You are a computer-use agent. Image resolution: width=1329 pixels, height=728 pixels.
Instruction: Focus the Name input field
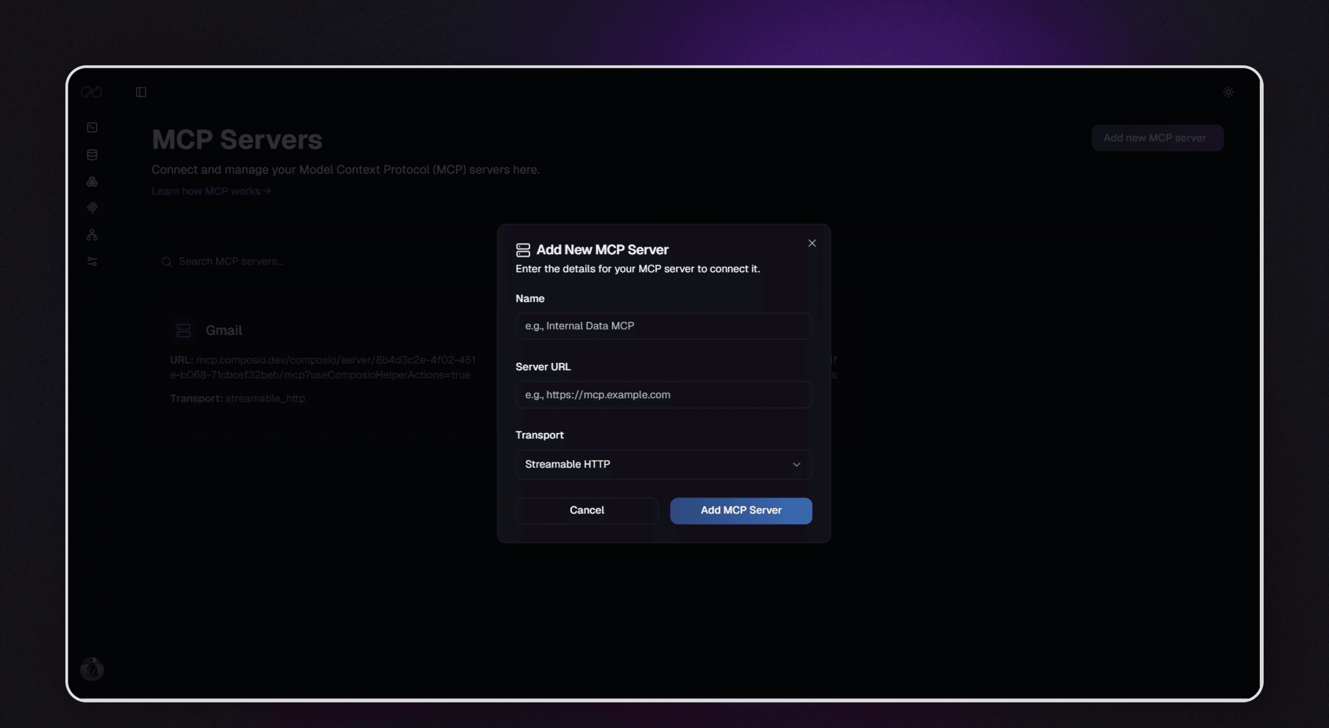click(663, 326)
